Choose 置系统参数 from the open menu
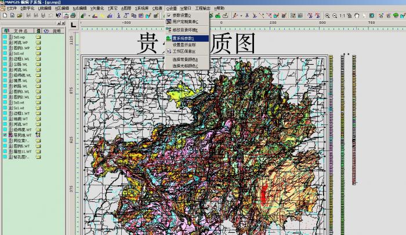The width and height of the screenshot is (406, 235). tap(184, 38)
